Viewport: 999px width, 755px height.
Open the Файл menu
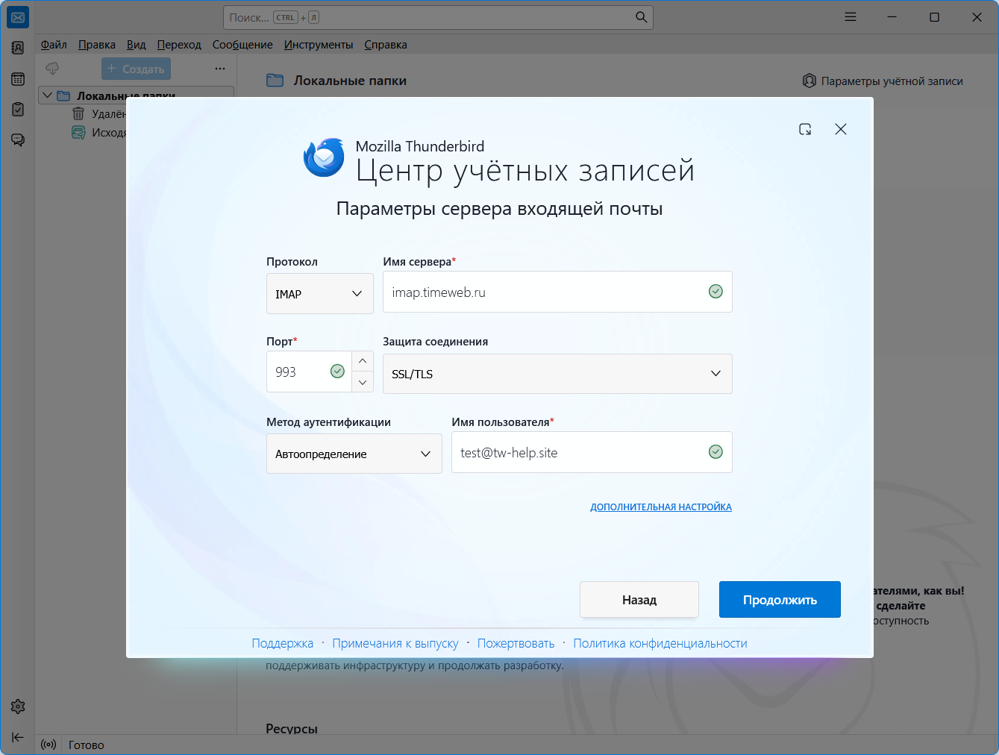pyautogui.click(x=54, y=45)
